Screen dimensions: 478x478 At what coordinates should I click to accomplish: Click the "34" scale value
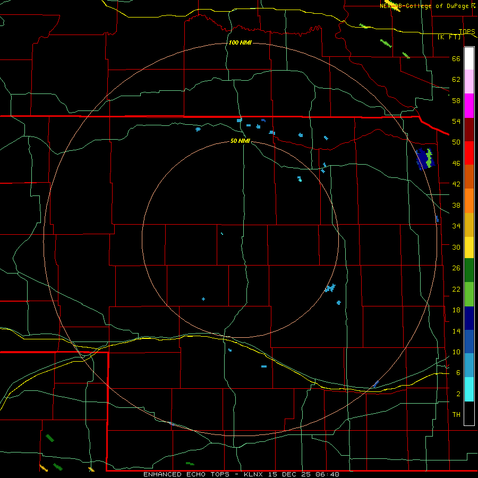click(456, 226)
